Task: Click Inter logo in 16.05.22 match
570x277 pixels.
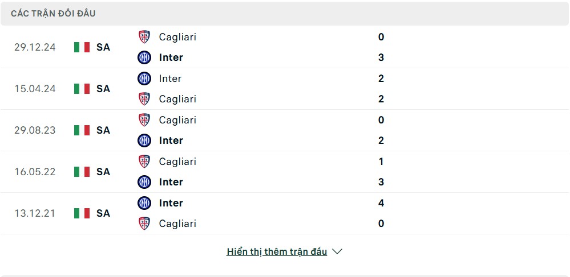Action: click(144, 181)
